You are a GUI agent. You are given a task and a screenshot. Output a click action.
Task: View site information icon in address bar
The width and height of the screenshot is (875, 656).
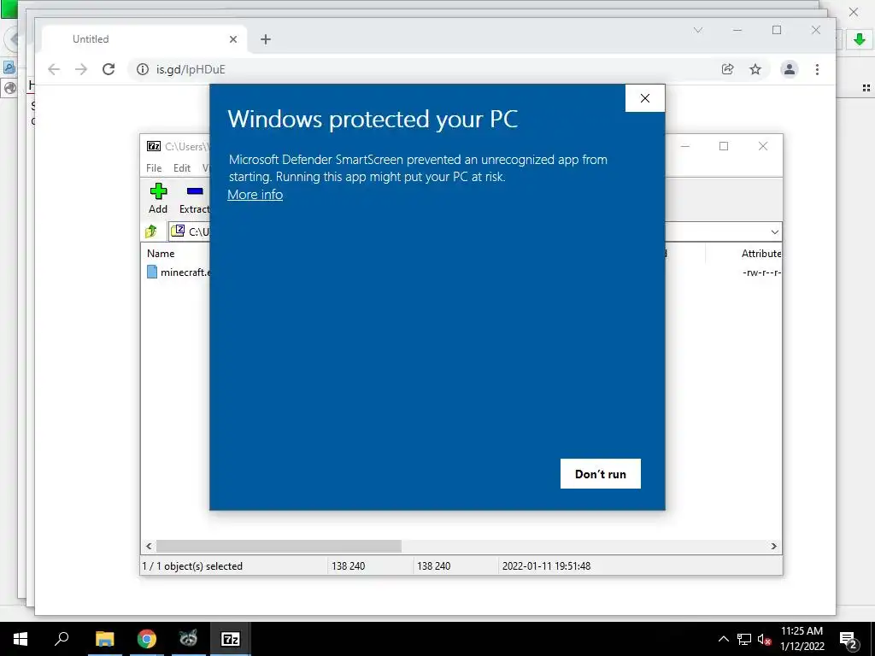143,69
